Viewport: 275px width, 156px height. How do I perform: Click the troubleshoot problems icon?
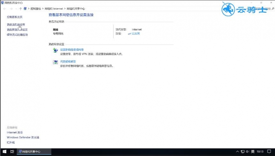(x=55, y=62)
